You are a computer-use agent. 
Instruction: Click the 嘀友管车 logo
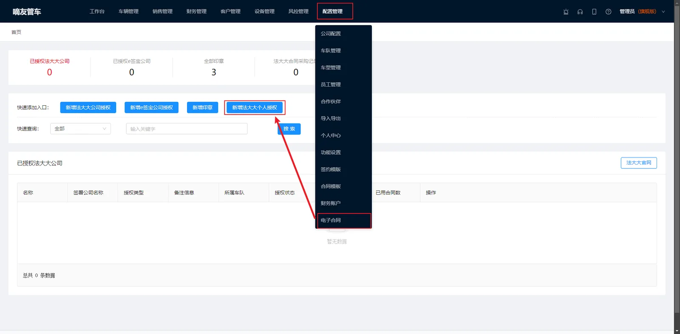click(x=27, y=12)
